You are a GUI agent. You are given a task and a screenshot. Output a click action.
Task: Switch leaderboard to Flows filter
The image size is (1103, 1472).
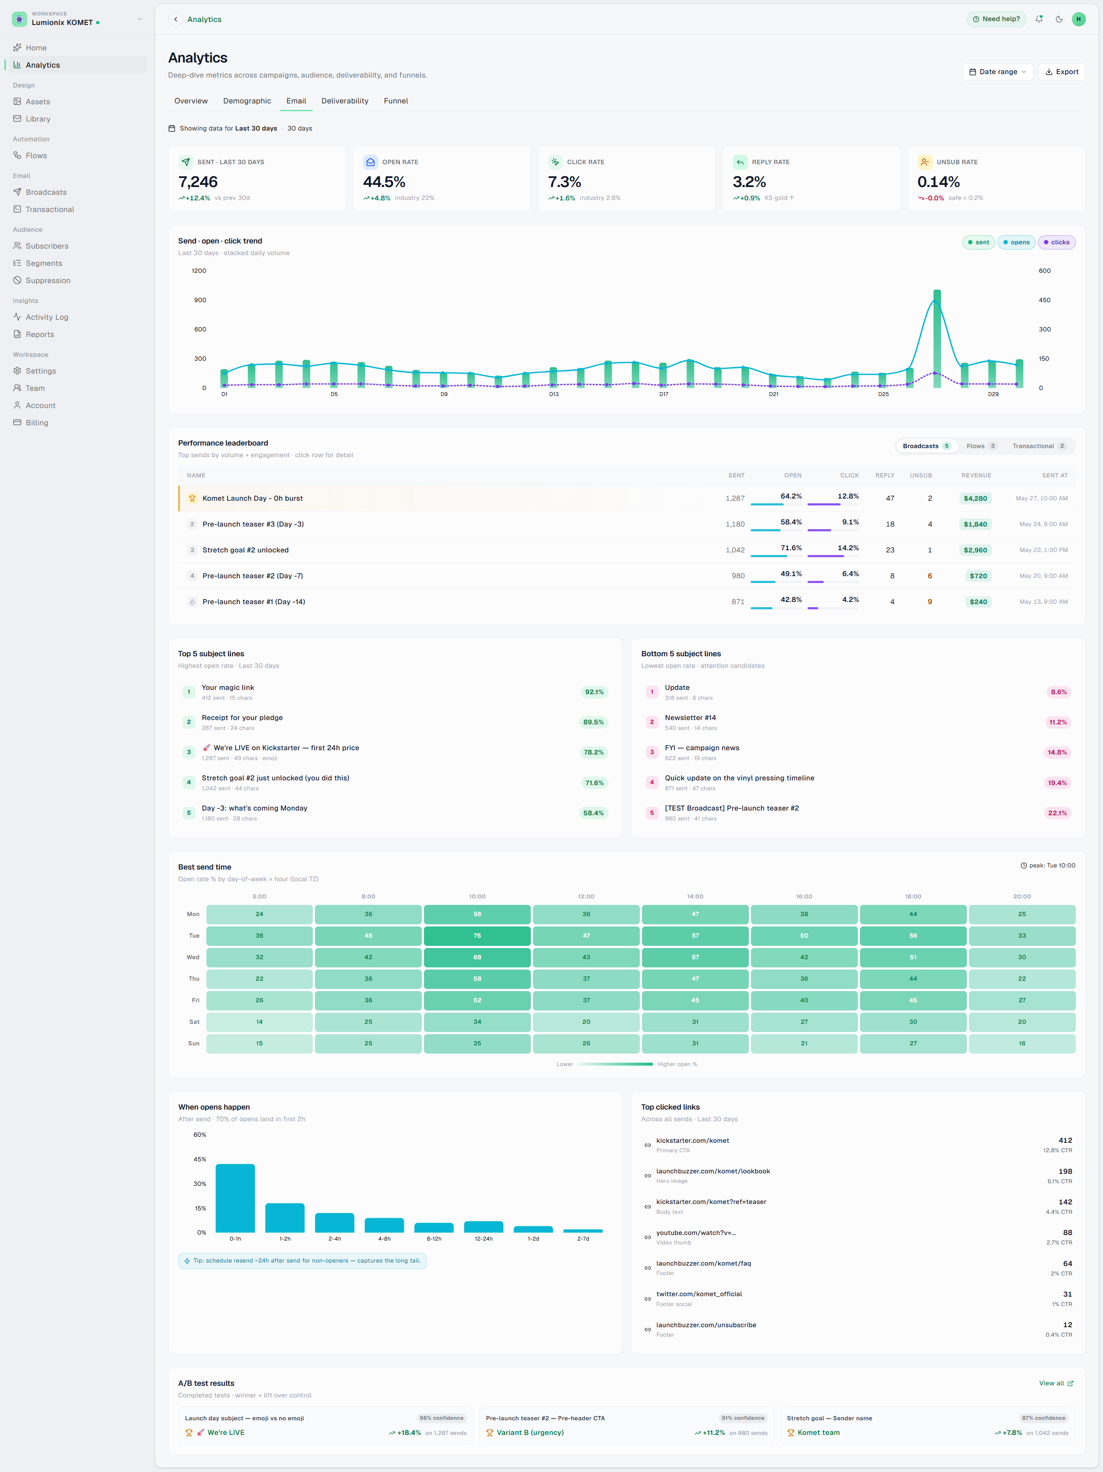[x=981, y=446]
